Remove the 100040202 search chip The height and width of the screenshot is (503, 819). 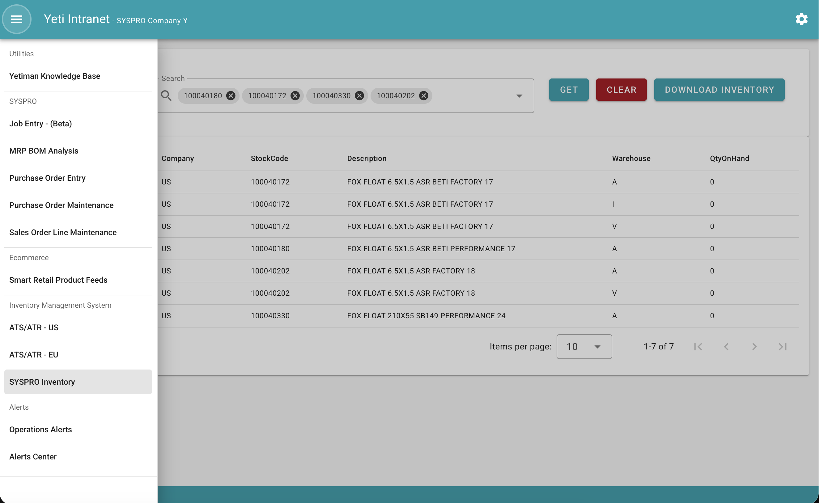[424, 96]
